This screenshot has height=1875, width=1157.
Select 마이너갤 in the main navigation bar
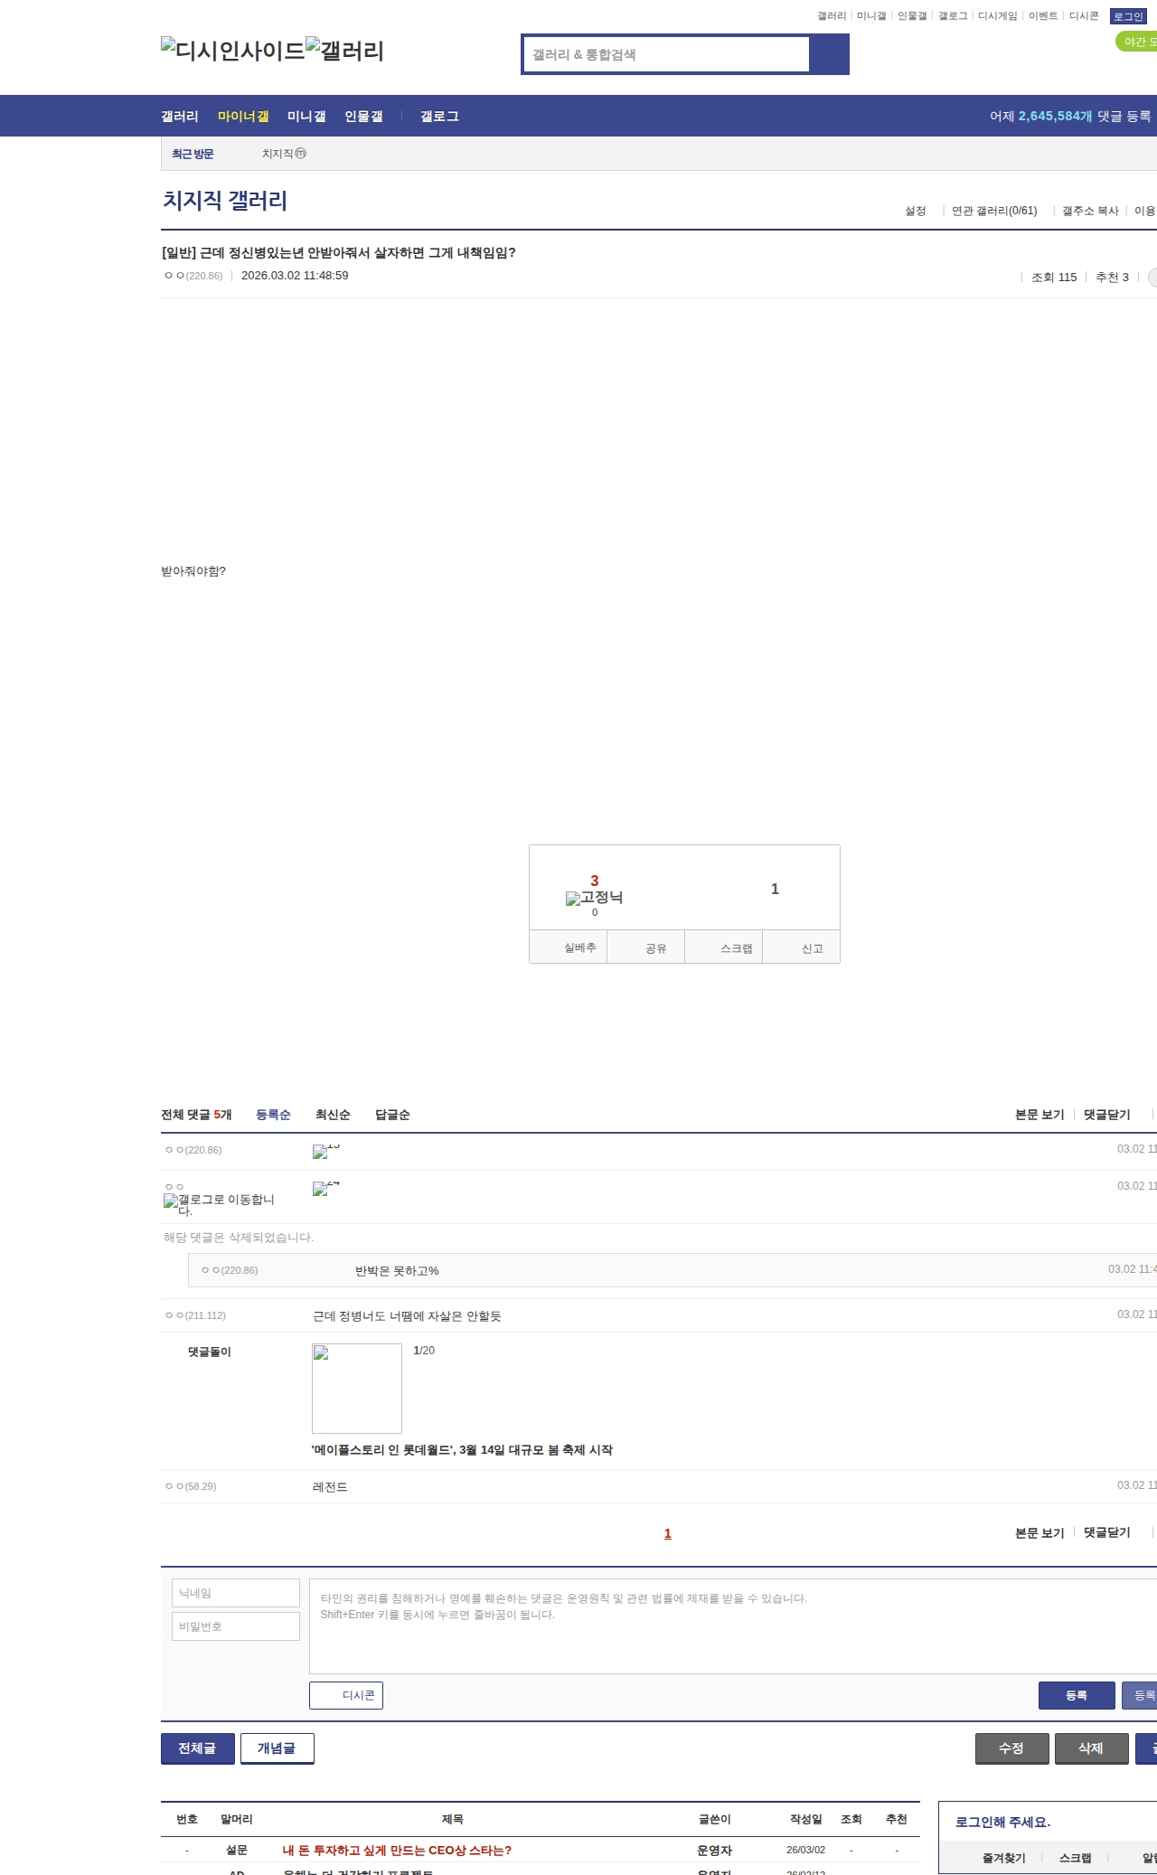[243, 116]
